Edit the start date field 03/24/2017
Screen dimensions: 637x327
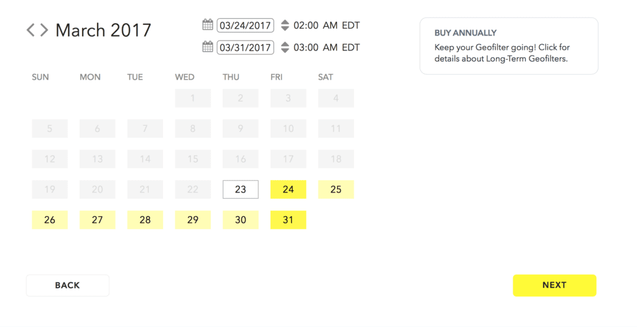click(245, 25)
